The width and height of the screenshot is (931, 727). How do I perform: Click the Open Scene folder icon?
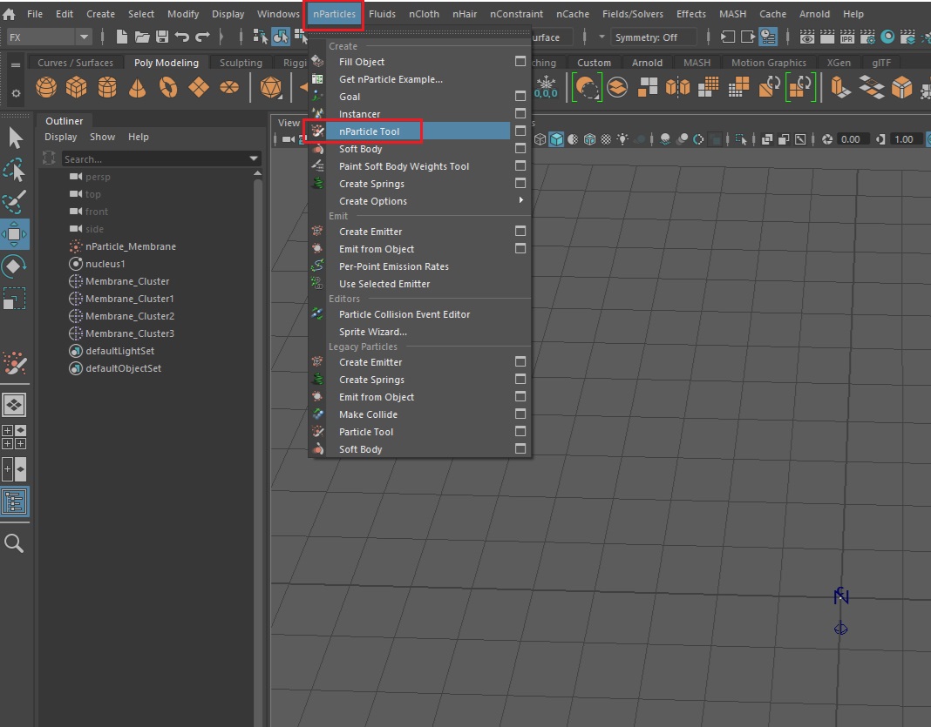[142, 37]
